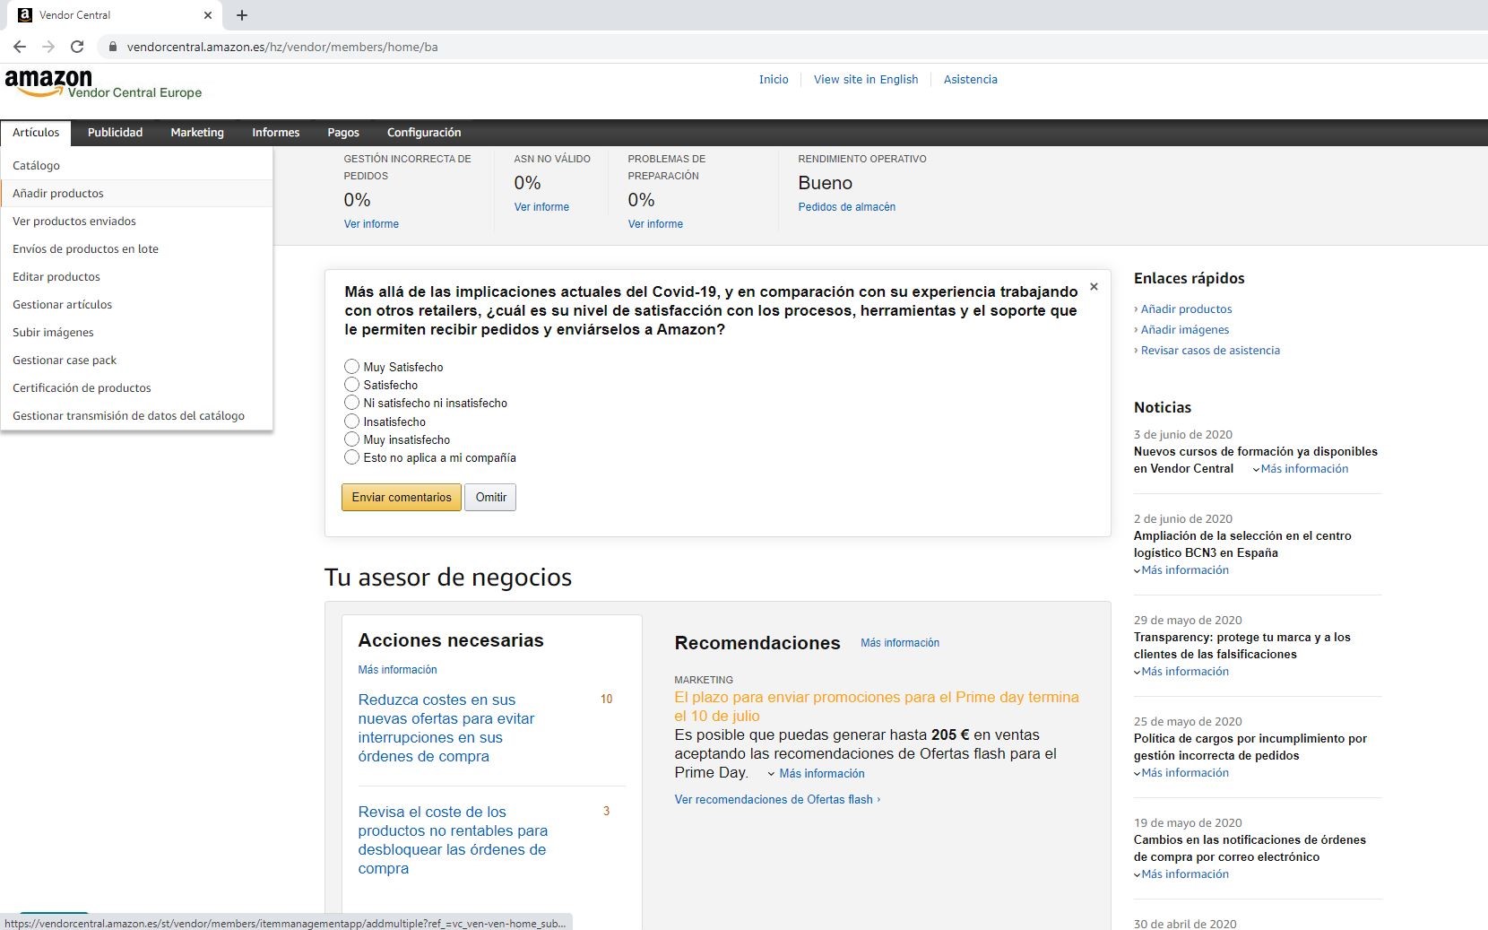1488x930 pixels.
Task: Choose Ni satisfecho ni insatisfecho option
Action: pos(351,403)
